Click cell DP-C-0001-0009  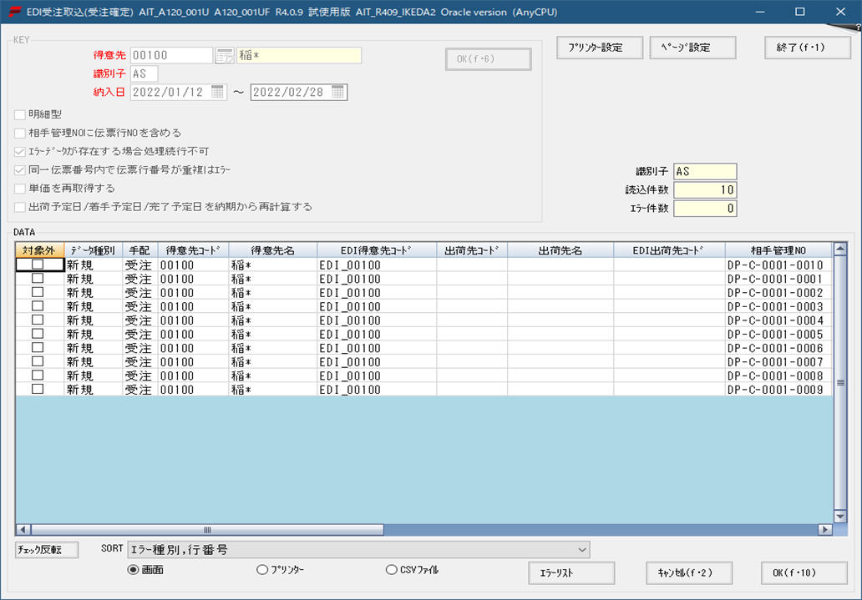click(x=778, y=390)
